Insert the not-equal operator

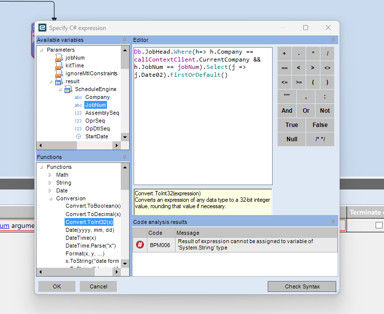(x=327, y=68)
